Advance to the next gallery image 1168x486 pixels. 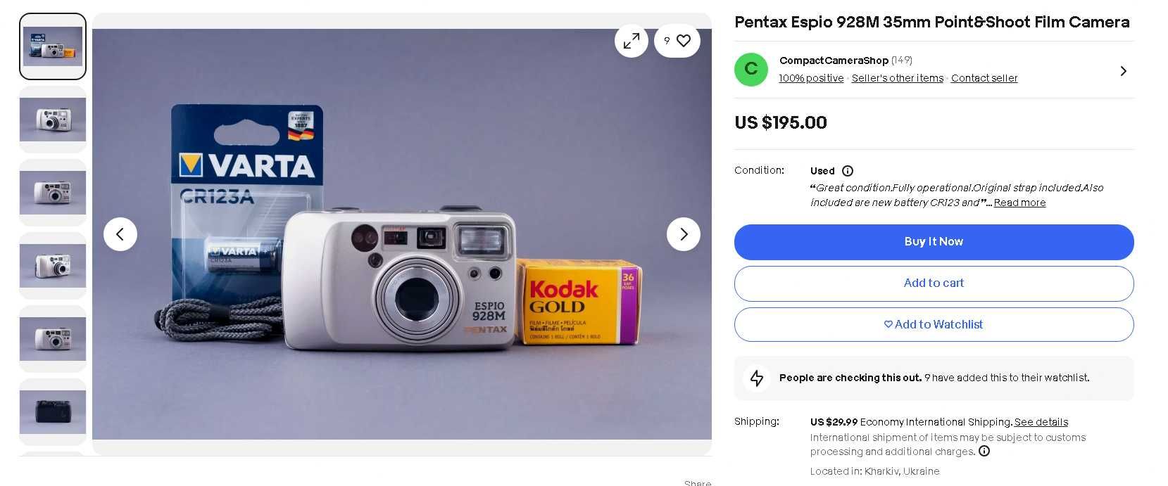click(684, 234)
